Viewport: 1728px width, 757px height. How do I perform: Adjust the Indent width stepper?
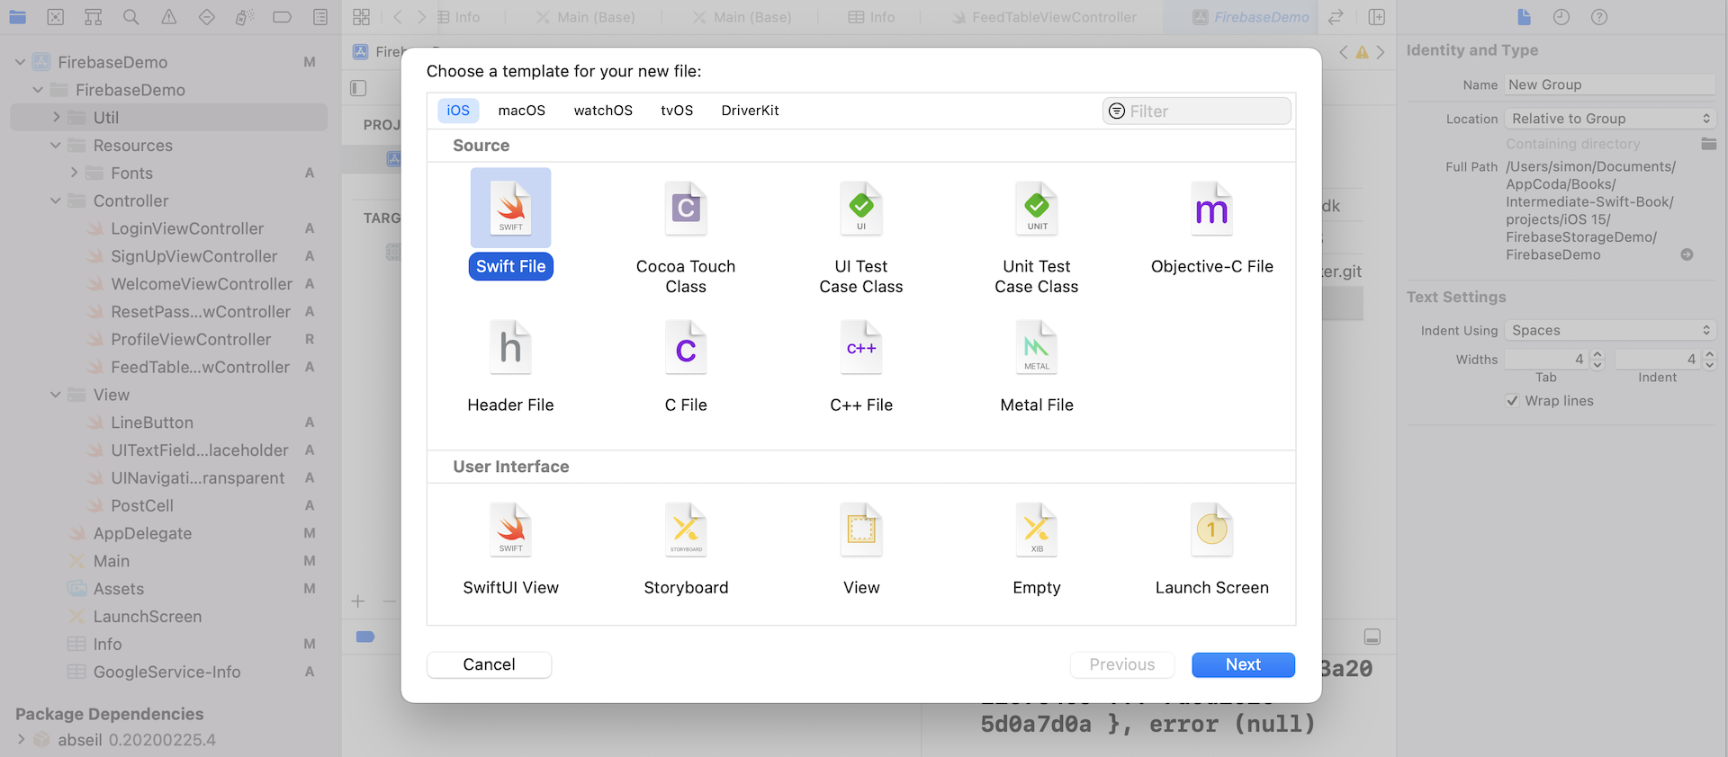pos(1709,360)
